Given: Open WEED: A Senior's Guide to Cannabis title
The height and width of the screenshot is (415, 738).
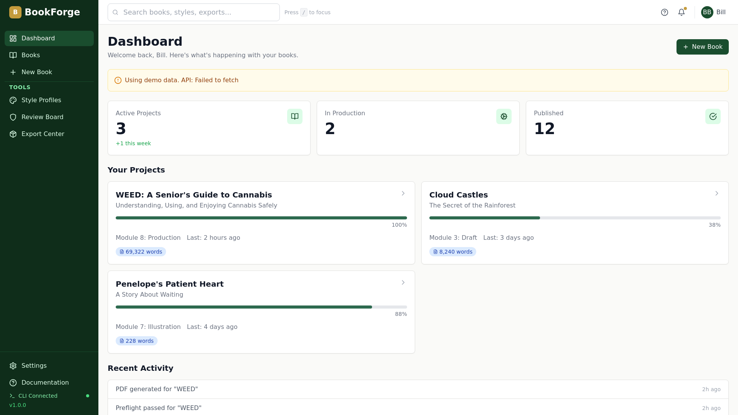Looking at the screenshot, I should tap(194, 195).
